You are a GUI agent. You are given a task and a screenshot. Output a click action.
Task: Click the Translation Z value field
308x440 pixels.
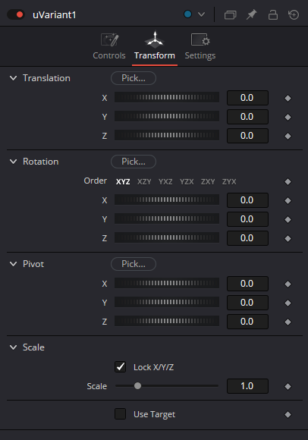247,136
